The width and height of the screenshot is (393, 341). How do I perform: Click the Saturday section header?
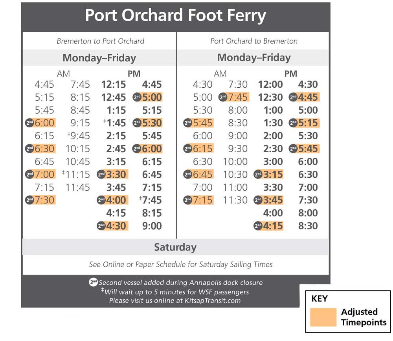pos(175,247)
